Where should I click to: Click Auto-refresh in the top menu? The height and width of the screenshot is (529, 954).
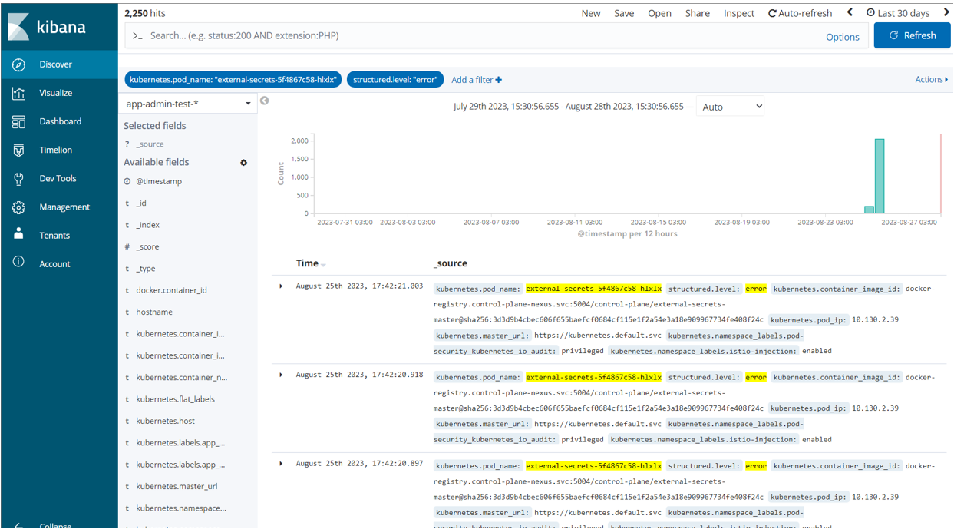[801, 13]
